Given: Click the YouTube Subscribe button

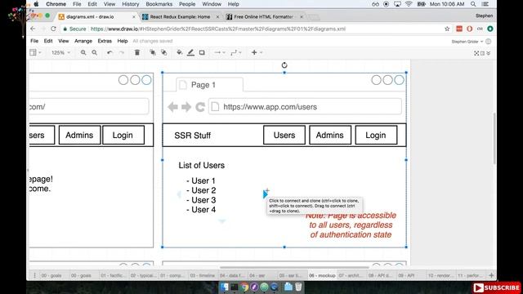Looking at the screenshot, I should click(497, 287).
